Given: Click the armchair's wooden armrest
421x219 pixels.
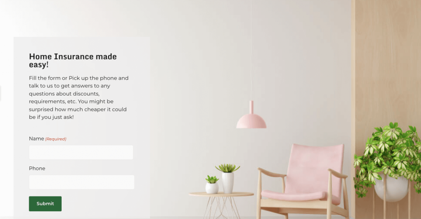Looking at the screenshot, I should click(x=272, y=173).
